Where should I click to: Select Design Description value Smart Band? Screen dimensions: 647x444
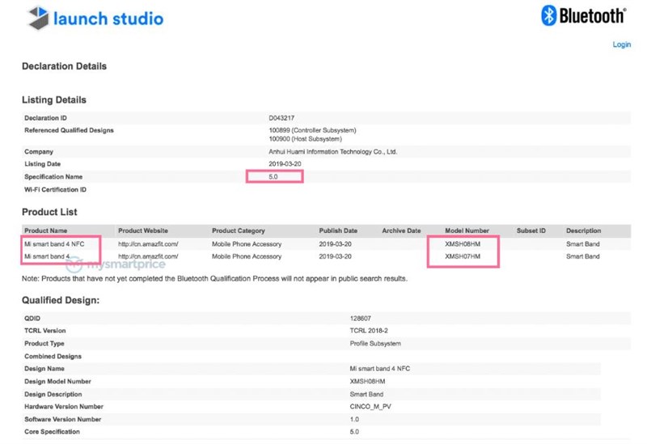(366, 394)
